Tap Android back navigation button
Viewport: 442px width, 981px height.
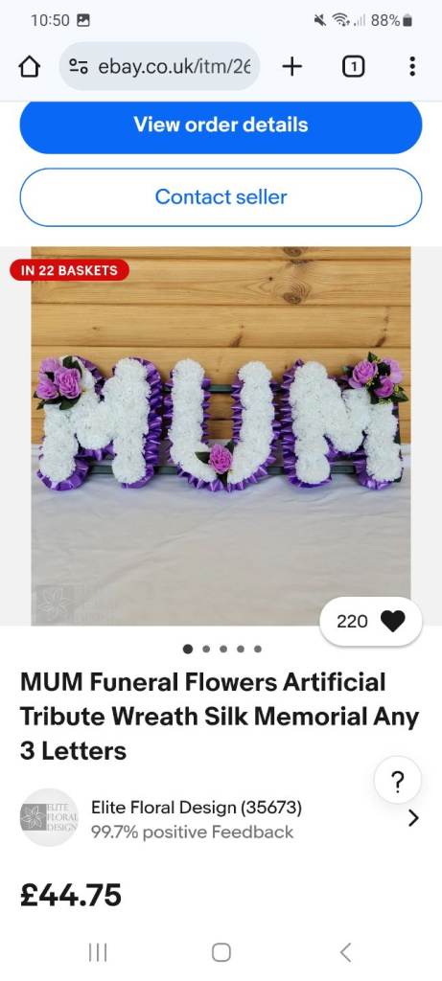coord(345,952)
